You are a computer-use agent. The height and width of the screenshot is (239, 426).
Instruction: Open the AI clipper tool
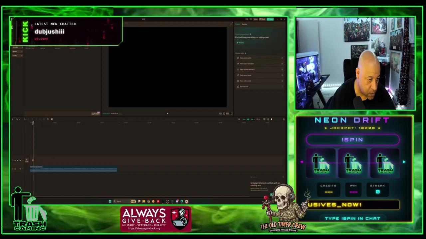click(x=96, y=114)
